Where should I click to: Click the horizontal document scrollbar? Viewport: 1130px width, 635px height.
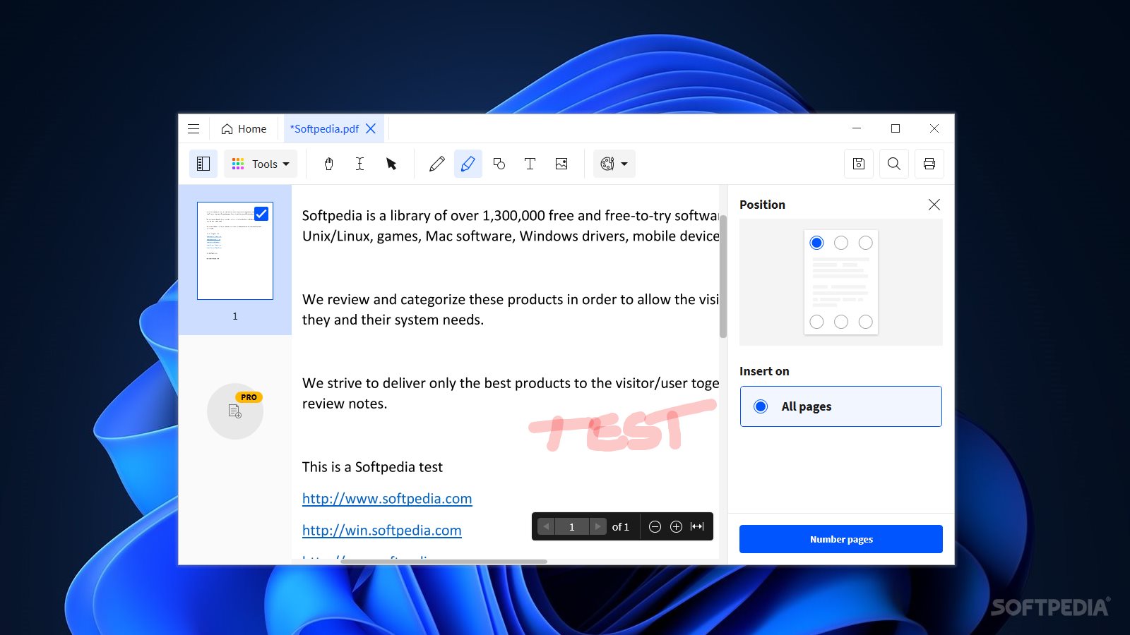(444, 562)
